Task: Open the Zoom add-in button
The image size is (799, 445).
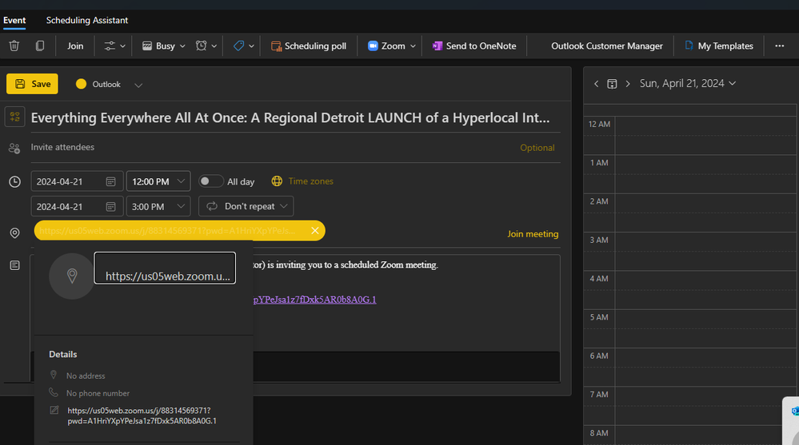Action: pos(392,46)
